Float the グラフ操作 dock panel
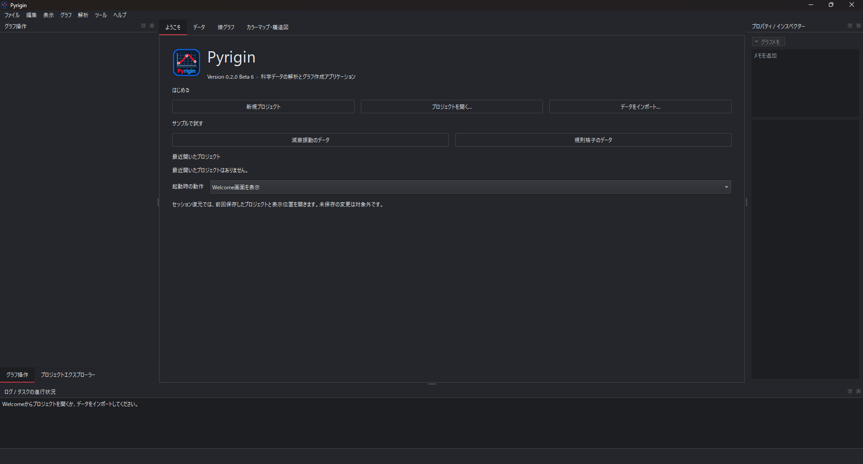The height and width of the screenshot is (464, 863). 143,26
